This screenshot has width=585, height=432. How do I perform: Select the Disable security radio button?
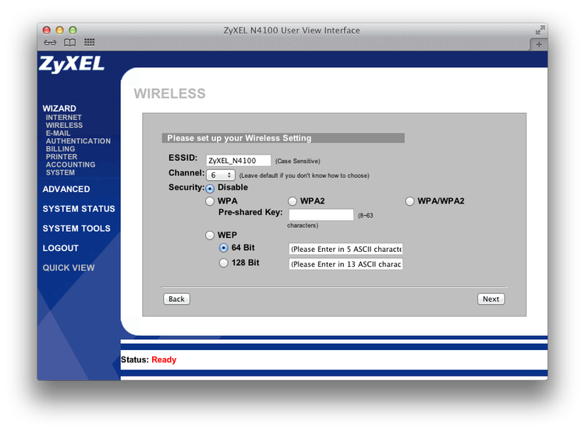(x=210, y=189)
